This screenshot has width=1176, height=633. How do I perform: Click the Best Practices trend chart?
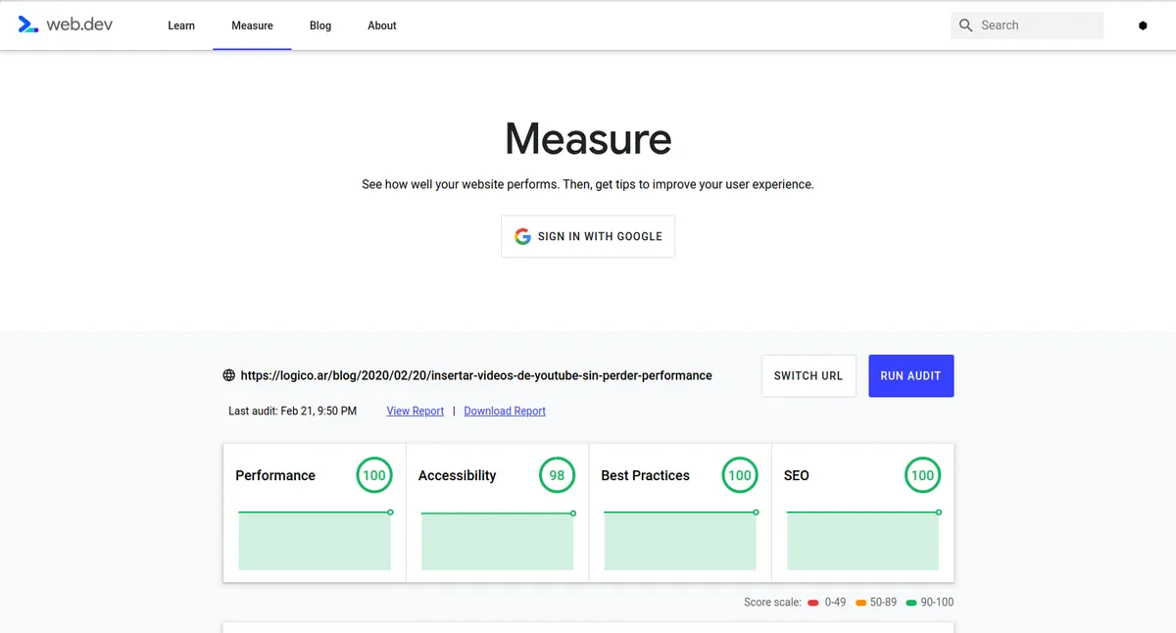(680, 539)
